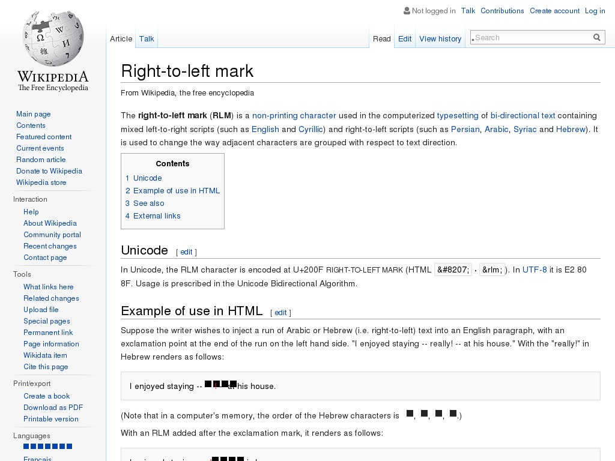The image size is (615, 461).
Task: Click Log in link
Action: (x=595, y=11)
